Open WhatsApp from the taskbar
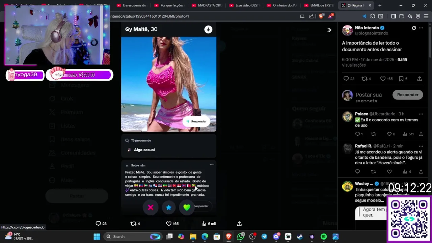432x243 pixels. click(241, 237)
